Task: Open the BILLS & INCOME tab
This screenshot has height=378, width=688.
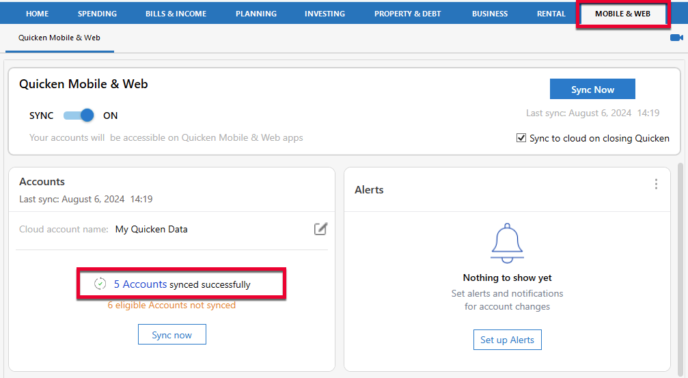Action: [176, 14]
